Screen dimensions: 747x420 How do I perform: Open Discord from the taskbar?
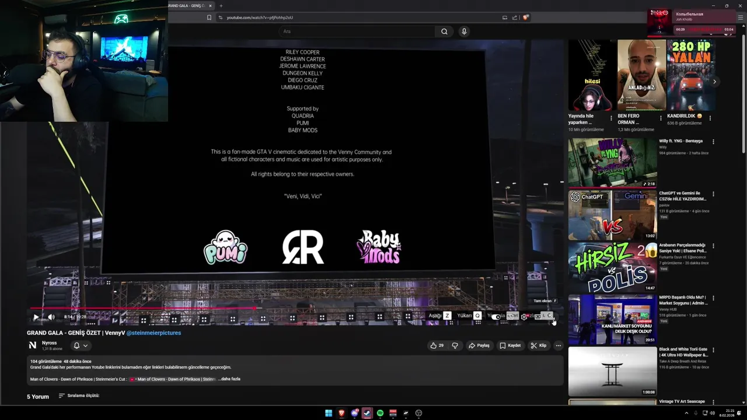(x=354, y=413)
